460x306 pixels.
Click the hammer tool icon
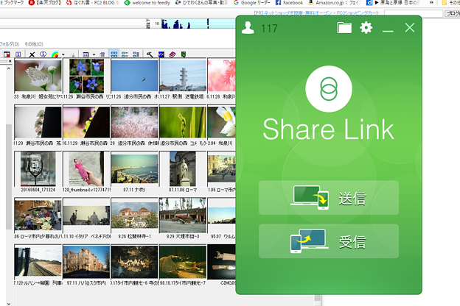point(150,54)
